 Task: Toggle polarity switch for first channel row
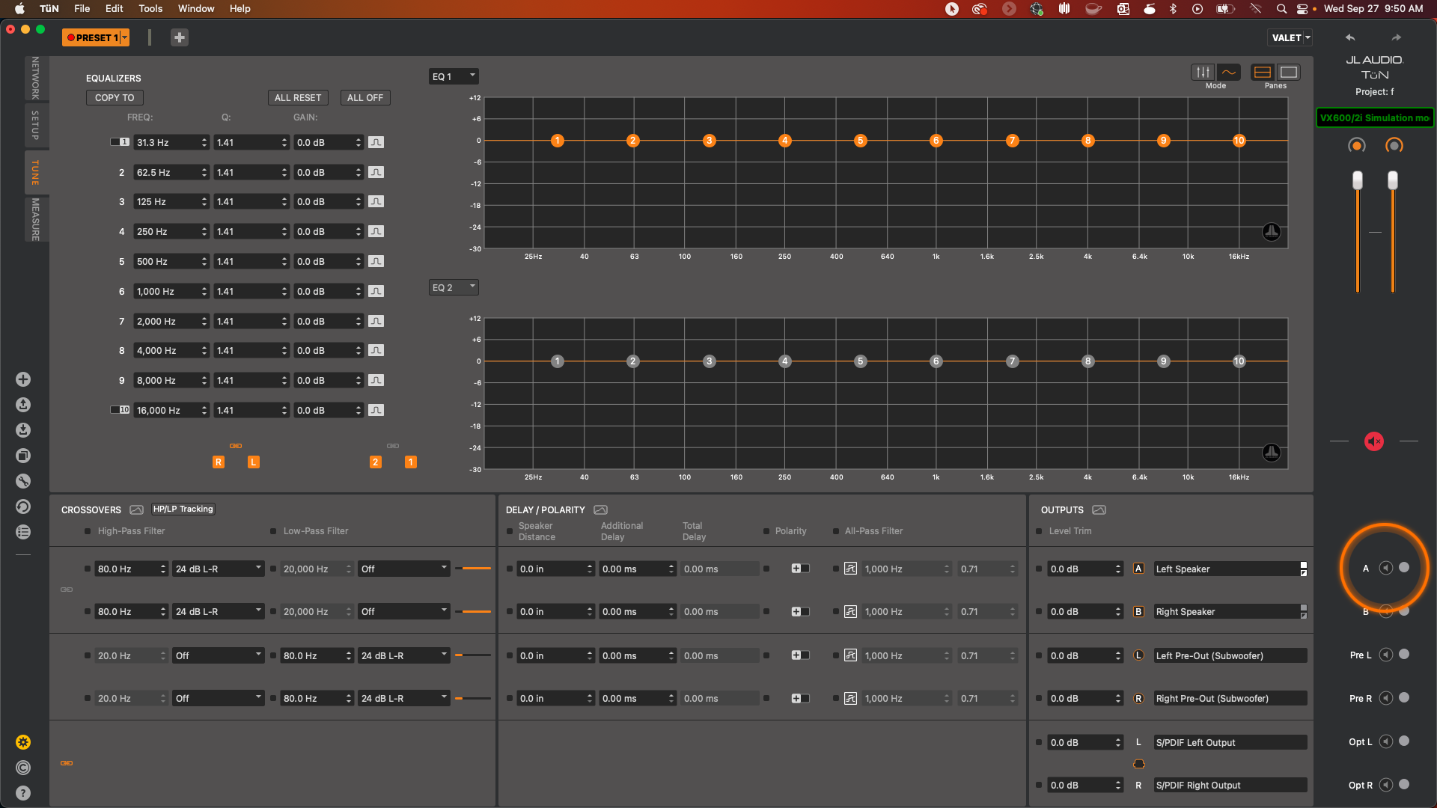click(x=800, y=569)
